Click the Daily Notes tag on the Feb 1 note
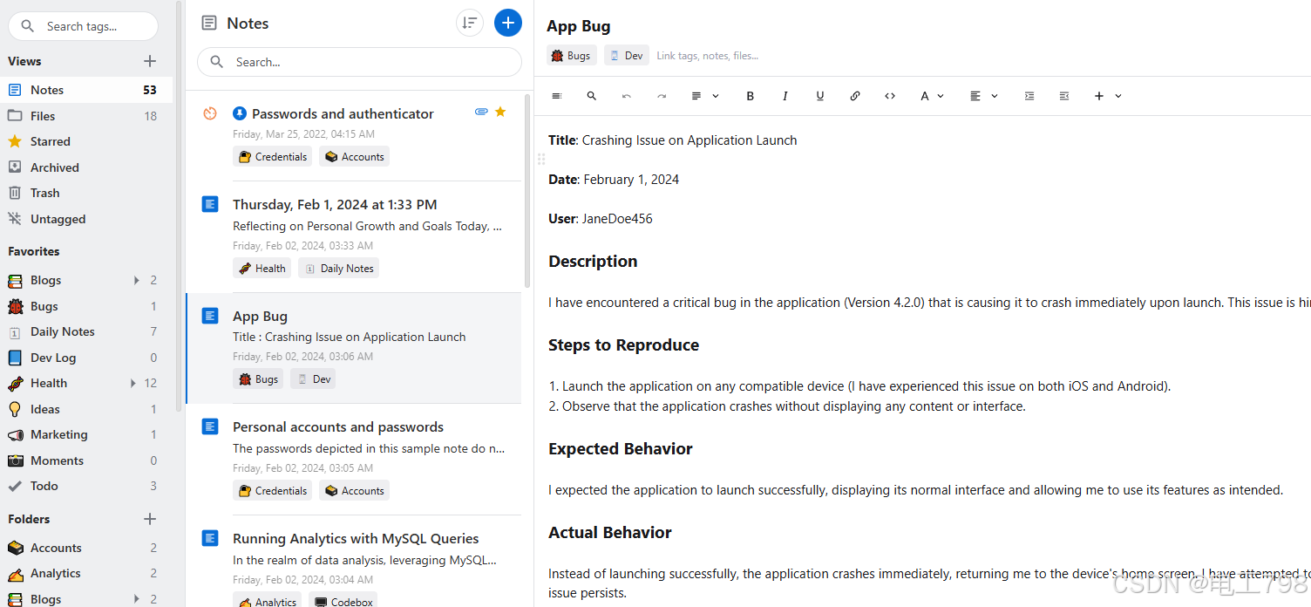The image size is (1311, 607). click(338, 269)
